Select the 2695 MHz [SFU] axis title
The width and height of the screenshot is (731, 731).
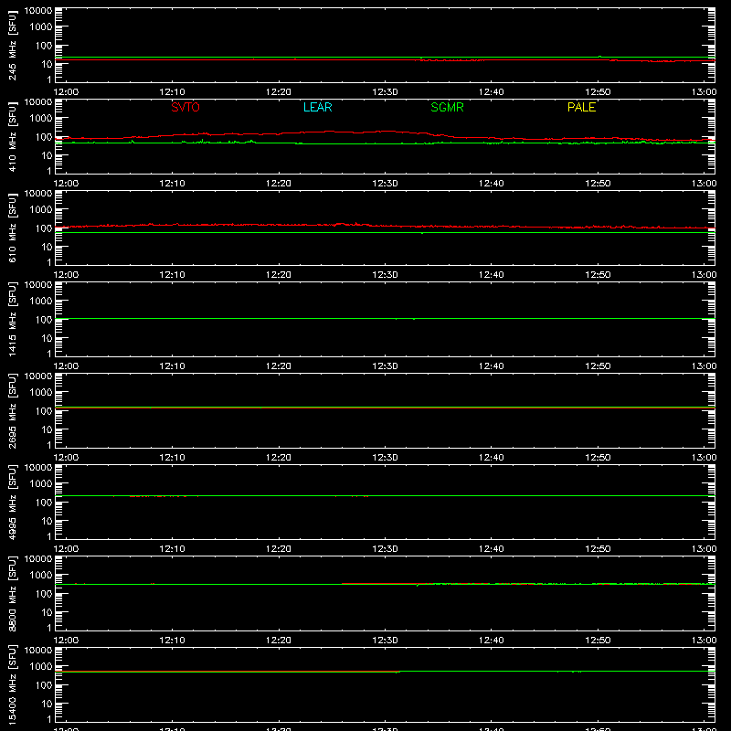click(12, 410)
